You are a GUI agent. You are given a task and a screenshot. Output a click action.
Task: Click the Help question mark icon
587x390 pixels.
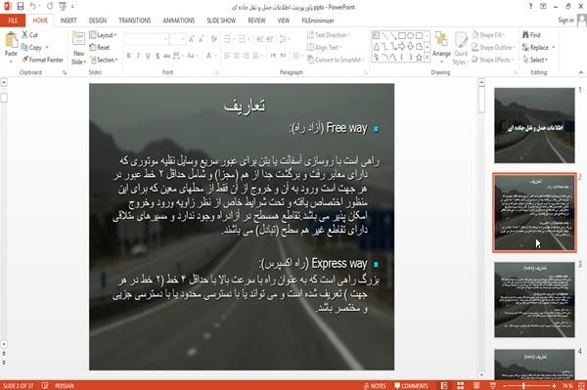coord(530,7)
